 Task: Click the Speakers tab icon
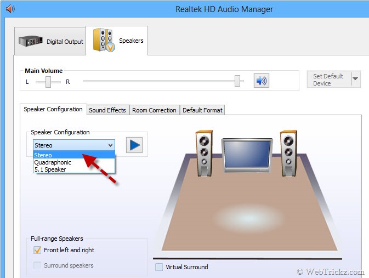coord(104,40)
